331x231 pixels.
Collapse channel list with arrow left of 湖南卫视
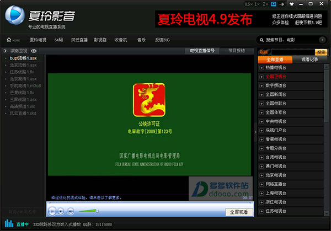[6, 51]
